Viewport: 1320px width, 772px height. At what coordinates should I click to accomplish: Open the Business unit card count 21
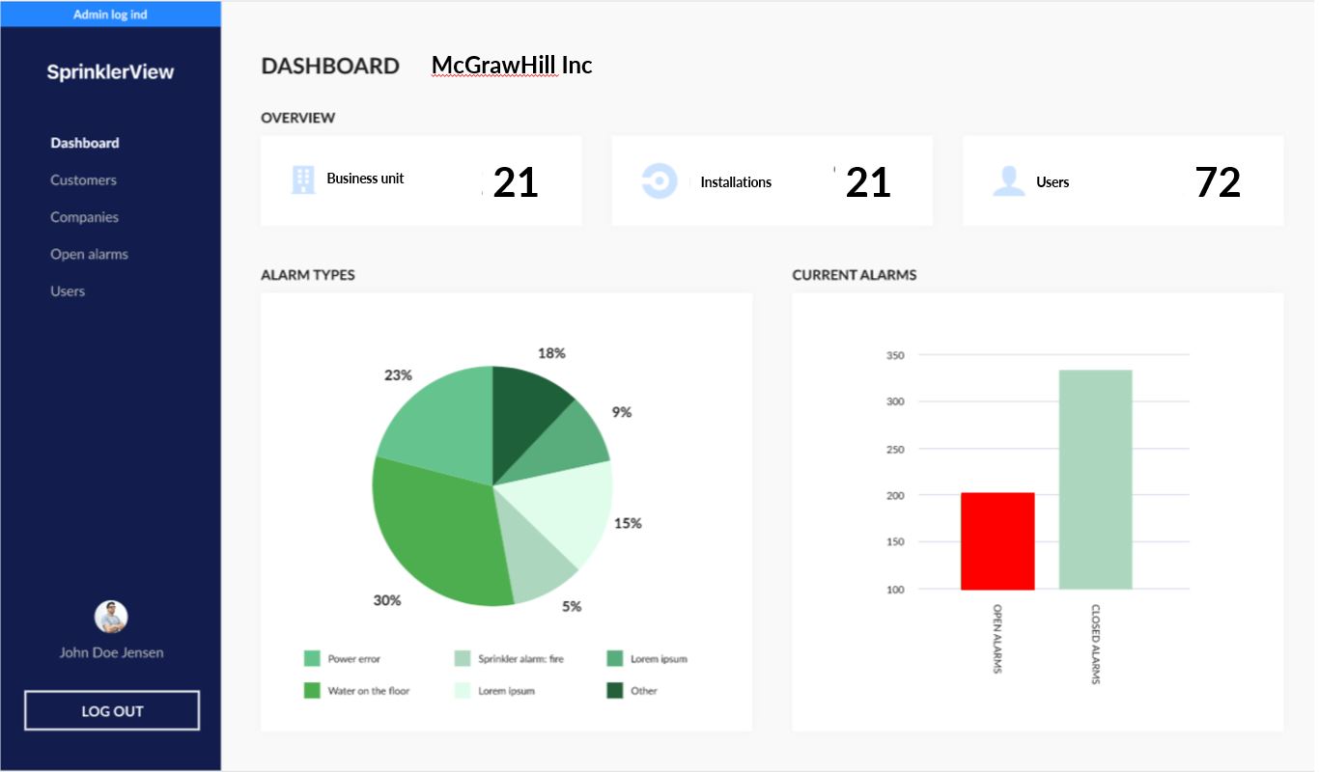pyautogui.click(x=516, y=182)
